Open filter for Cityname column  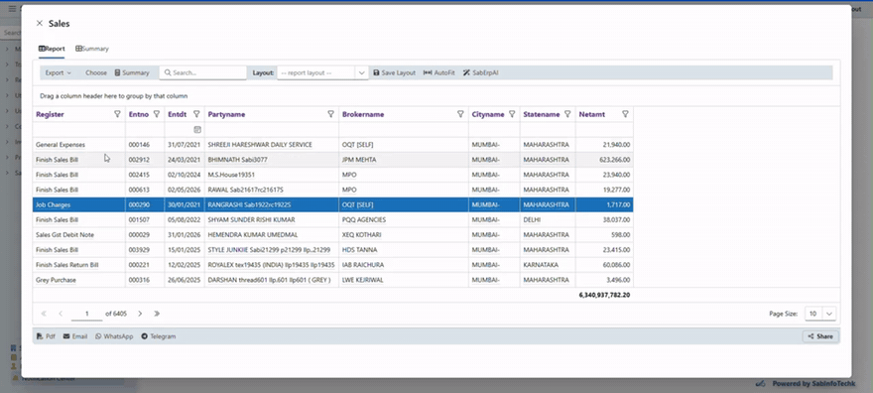(512, 114)
